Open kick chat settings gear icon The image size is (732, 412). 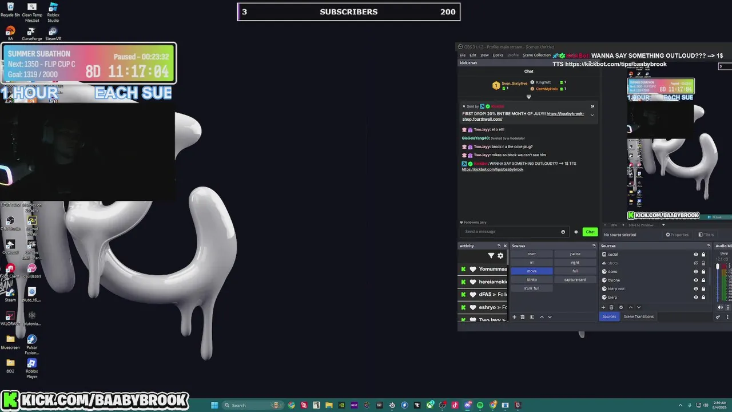coord(576,232)
